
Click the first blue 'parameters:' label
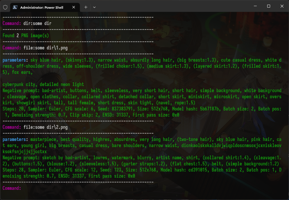(x=15, y=60)
